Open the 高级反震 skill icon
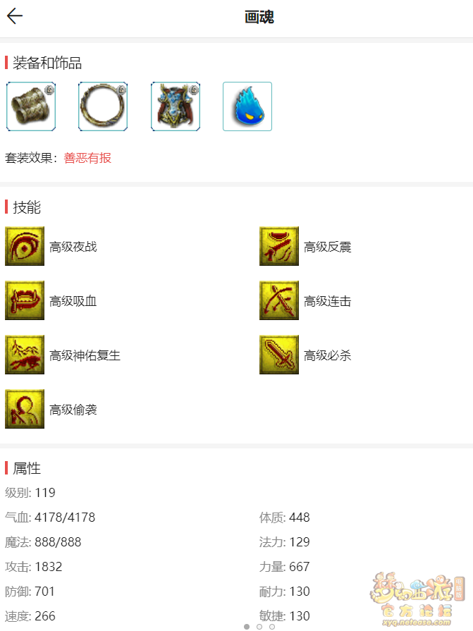The image size is (473, 631). point(279,246)
